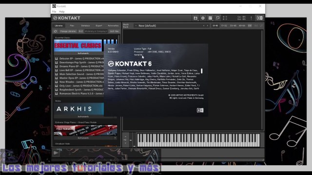Image resolution: width=312 pixels, height=175 pixels.
Task: Open Downtempo Pop Synth instrument icon
Action: tap(57, 62)
